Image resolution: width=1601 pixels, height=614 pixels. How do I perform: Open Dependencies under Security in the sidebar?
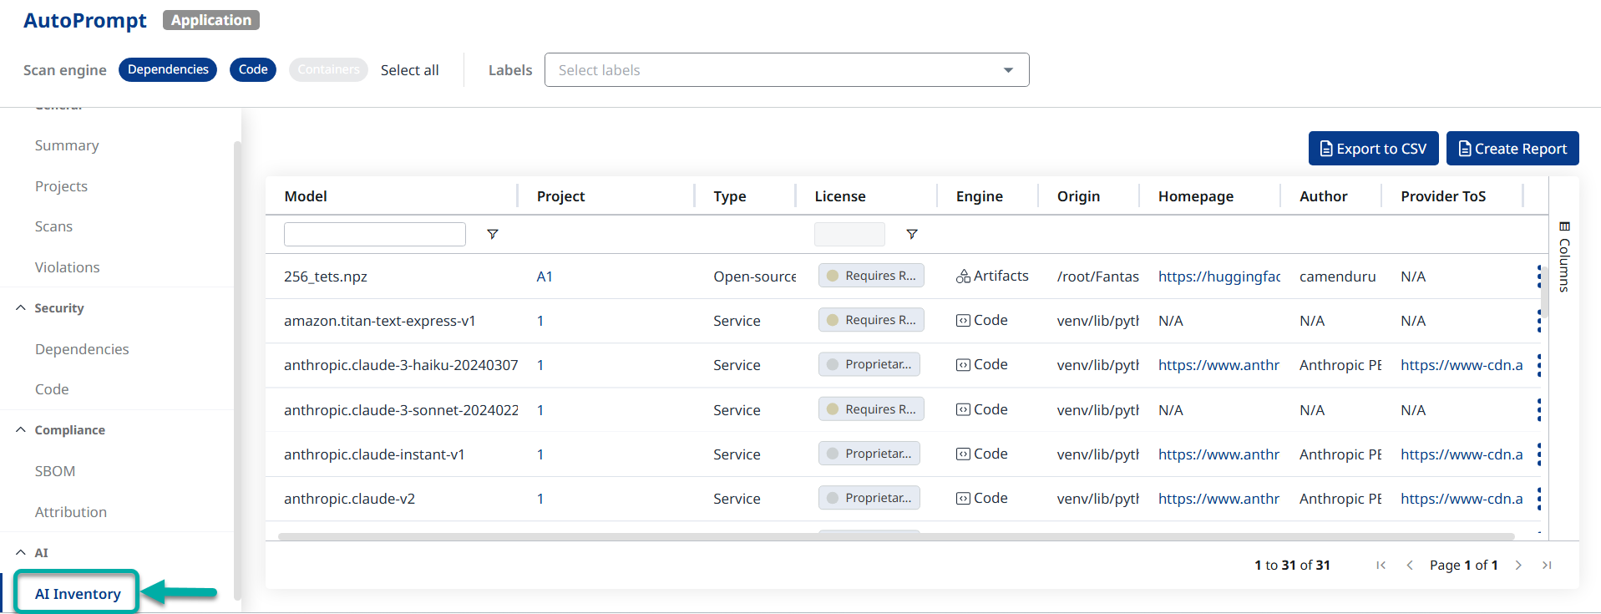click(82, 349)
